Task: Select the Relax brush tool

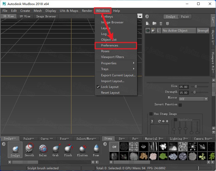Action: click(43, 150)
